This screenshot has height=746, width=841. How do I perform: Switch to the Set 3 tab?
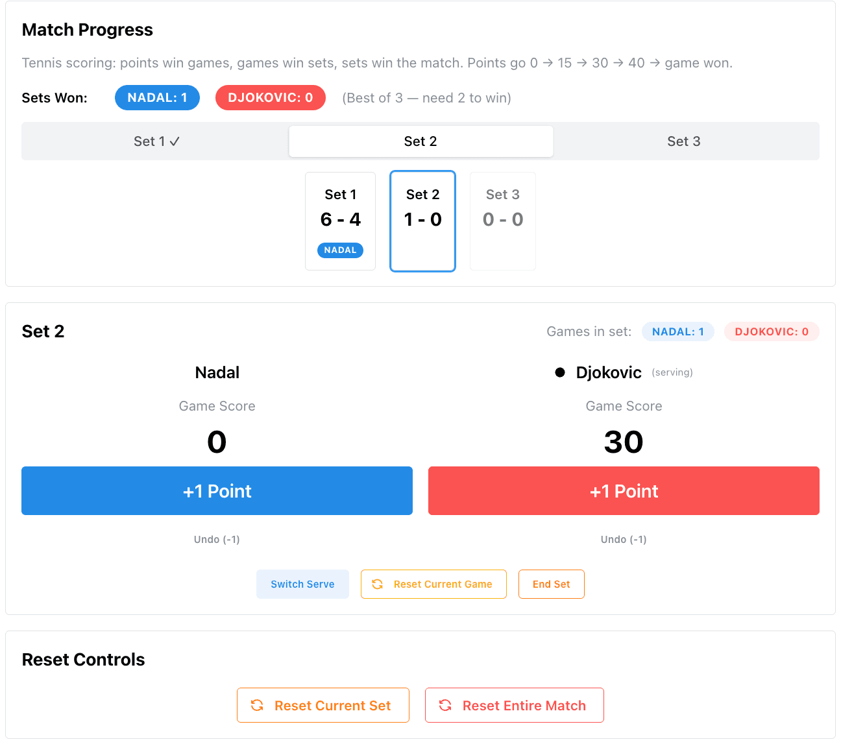pos(684,141)
